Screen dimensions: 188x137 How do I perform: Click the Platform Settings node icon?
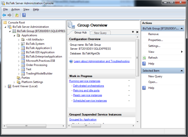(19, 82)
